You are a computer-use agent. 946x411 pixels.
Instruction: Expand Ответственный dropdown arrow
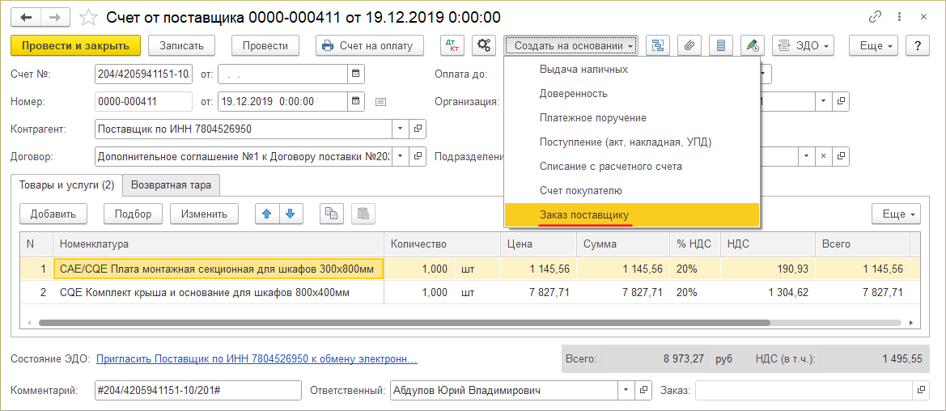click(627, 391)
